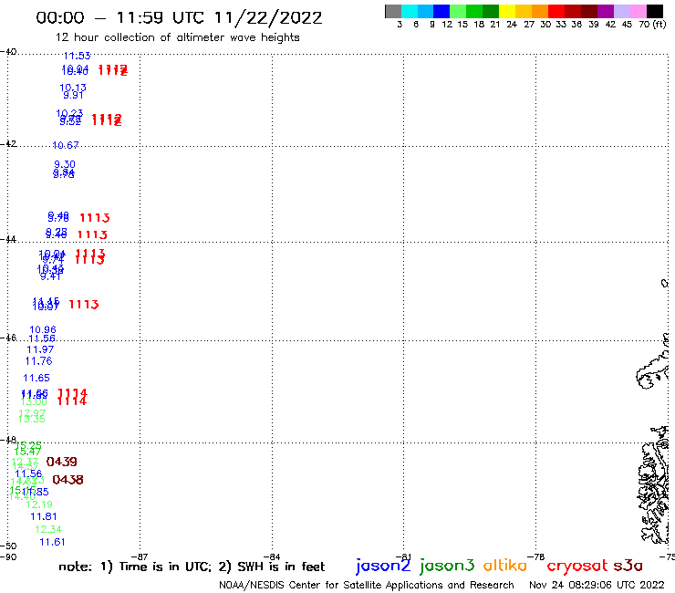Click the wave height value '9.41'
This screenshot has height=593, width=675.
(50, 276)
